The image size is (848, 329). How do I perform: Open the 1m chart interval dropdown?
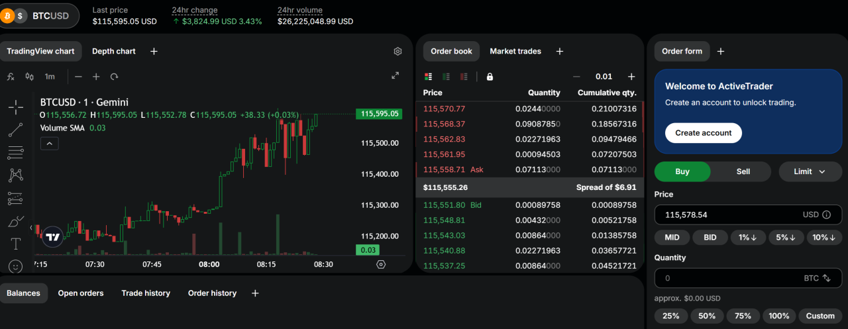click(x=50, y=77)
